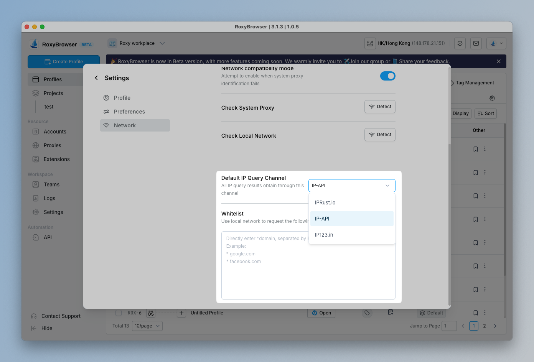Click the Default group label
The image size is (534, 362).
pyautogui.click(x=432, y=313)
